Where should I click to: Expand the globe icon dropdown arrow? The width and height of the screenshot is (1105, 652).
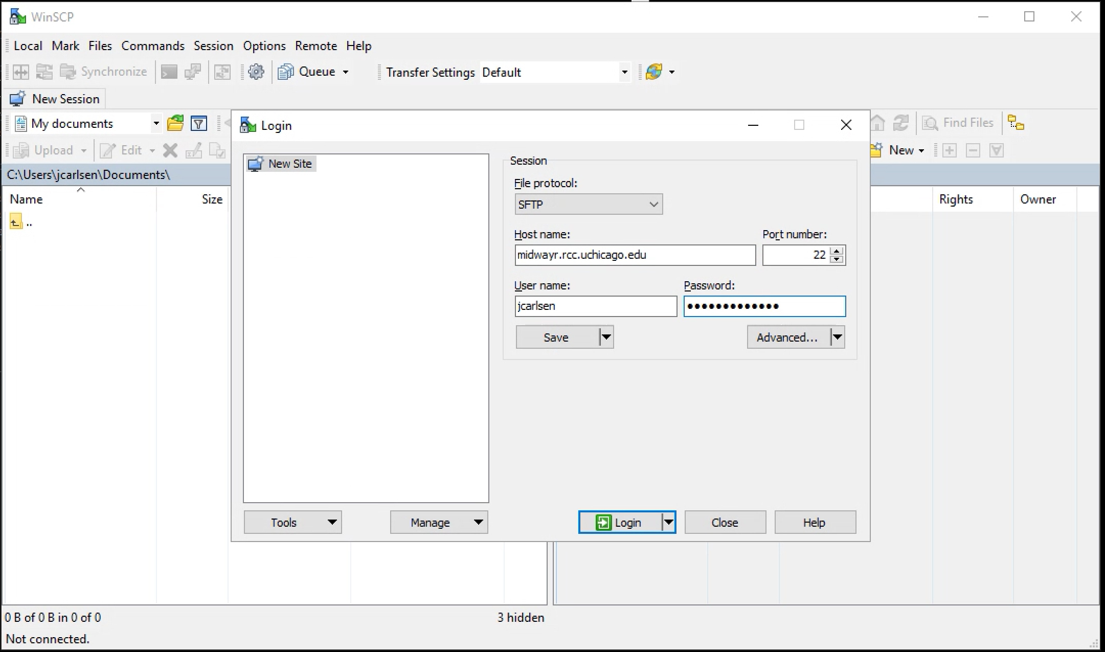coord(672,72)
